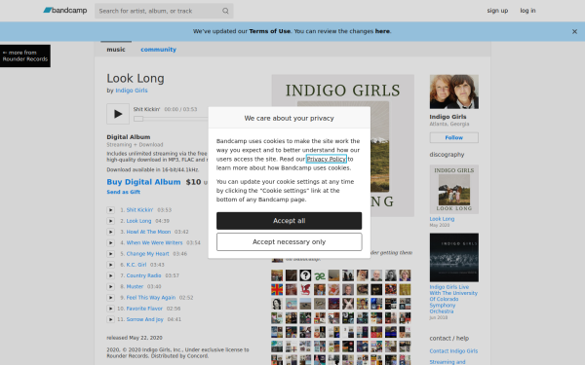Open the Sorrow And Joy track link
The height and width of the screenshot is (365, 585).
tap(144, 319)
